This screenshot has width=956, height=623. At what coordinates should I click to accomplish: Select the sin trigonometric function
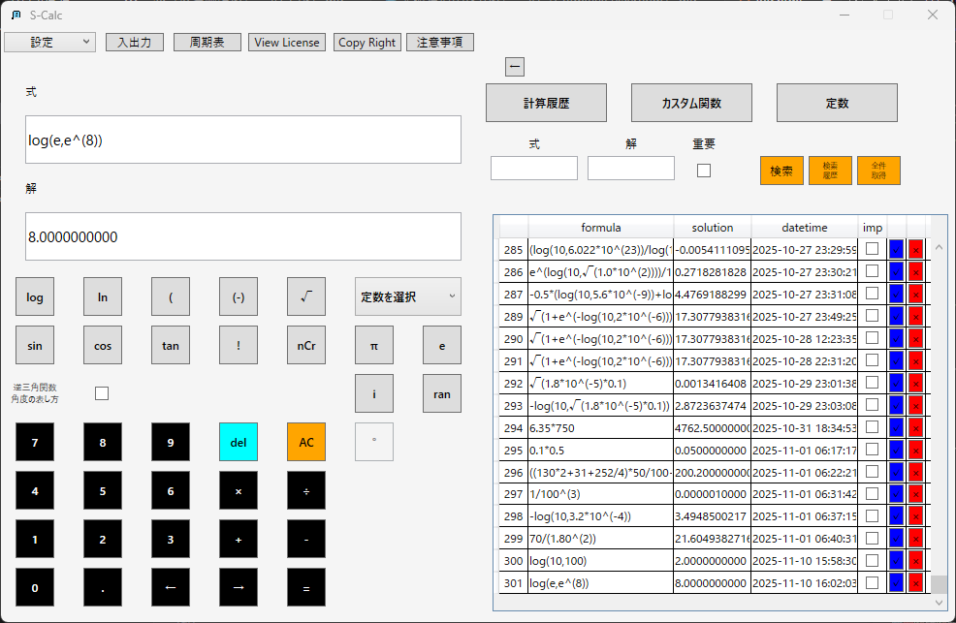point(35,346)
